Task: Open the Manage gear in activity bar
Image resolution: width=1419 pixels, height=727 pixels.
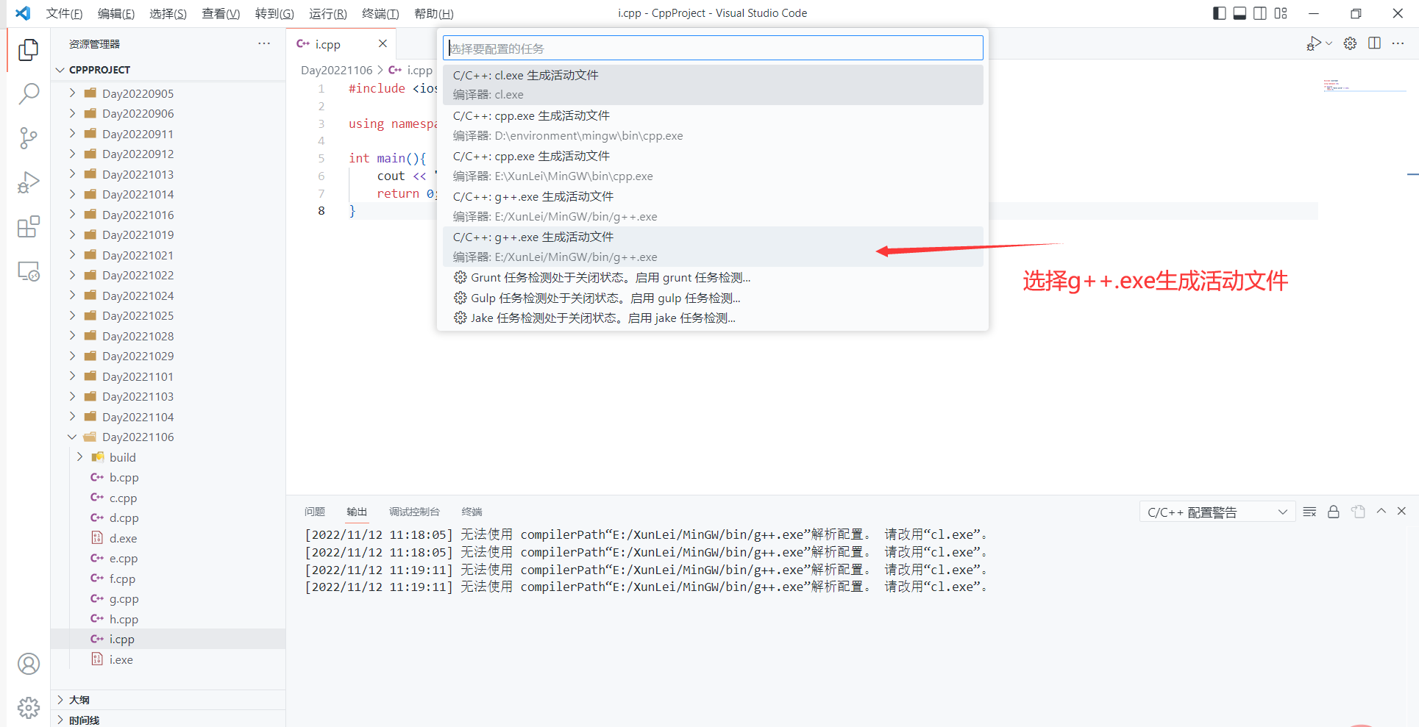Action: point(28,708)
